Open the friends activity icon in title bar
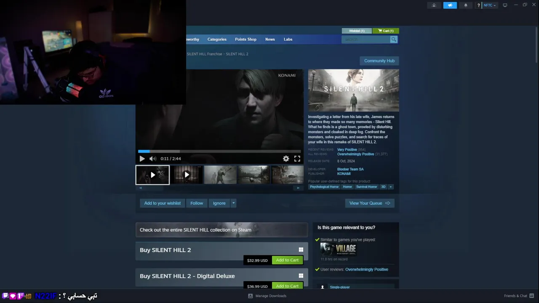Viewport: 539px width, 303px height. pyautogui.click(x=434, y=5)
